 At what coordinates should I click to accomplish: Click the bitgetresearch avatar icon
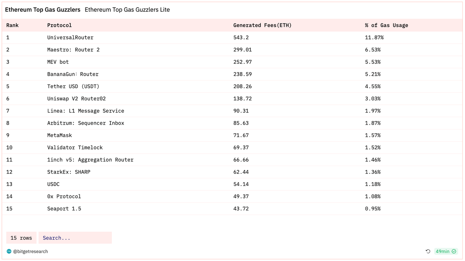coord(9,251)
